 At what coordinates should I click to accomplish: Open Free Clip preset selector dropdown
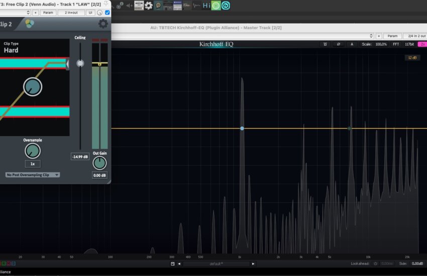click(28, 13)
